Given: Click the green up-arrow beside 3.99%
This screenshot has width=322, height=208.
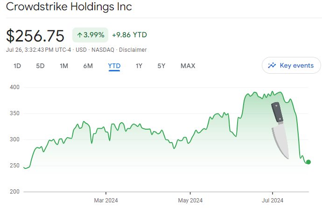Looking at the screenshot, I should tap(80, 35).
